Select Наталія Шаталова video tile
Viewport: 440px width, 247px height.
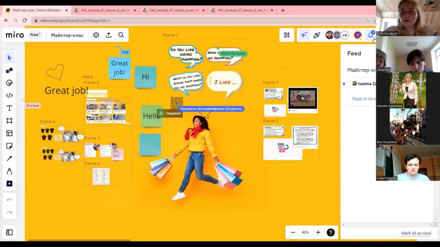point(408,90)
